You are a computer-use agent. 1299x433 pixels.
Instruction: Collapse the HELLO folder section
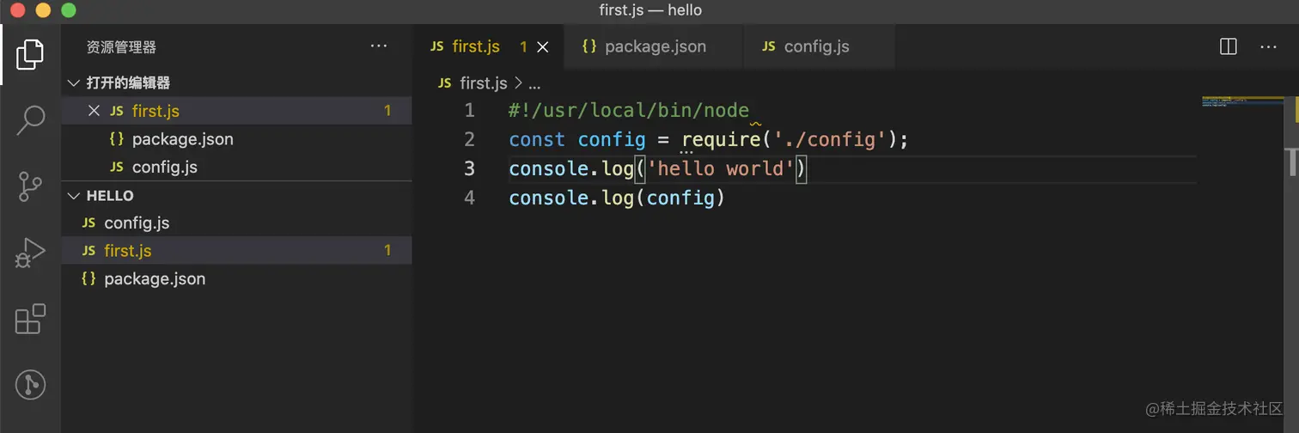click(74, 196)
